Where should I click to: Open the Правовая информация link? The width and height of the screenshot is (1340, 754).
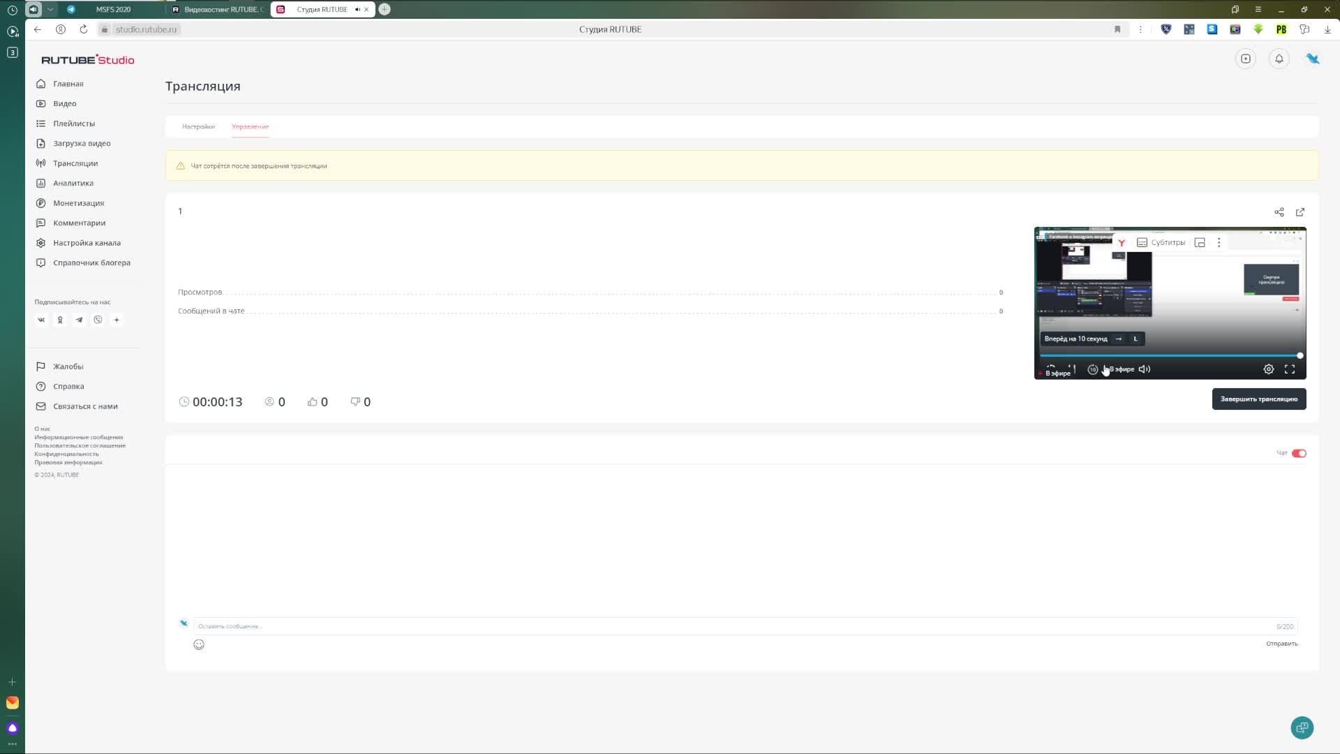point(68,462)
